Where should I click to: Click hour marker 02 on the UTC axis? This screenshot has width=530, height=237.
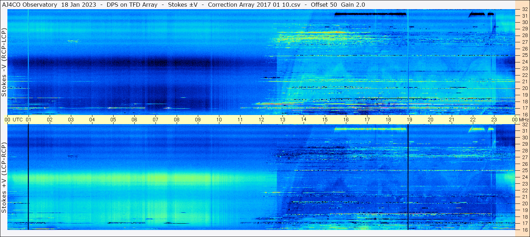tap(50, 120)
